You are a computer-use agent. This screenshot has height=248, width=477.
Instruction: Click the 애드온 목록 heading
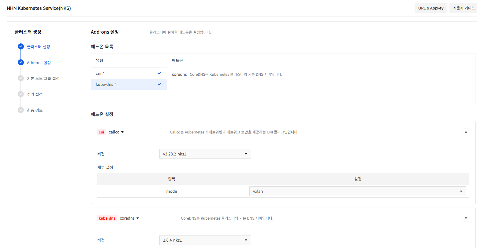pyautogui.click(x=102, y=47)
